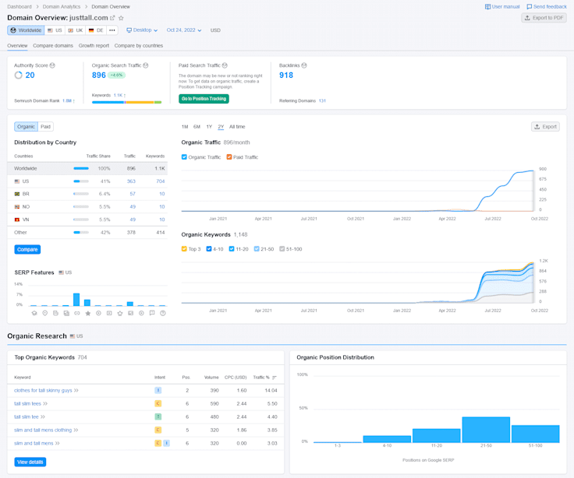Click intent badge T for 'tall slim tee'
This screenshot has height=478, width=574.
click(158, 416)
